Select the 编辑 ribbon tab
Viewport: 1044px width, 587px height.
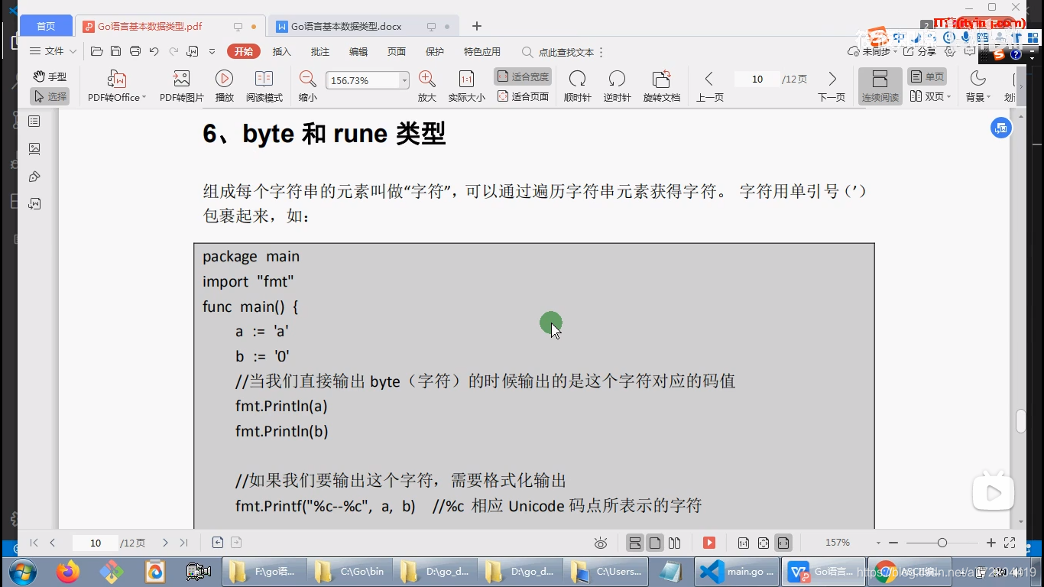coord(358,51)
